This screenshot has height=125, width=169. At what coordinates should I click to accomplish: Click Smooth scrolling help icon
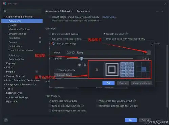pyautogui.click(x=126, y=34)
